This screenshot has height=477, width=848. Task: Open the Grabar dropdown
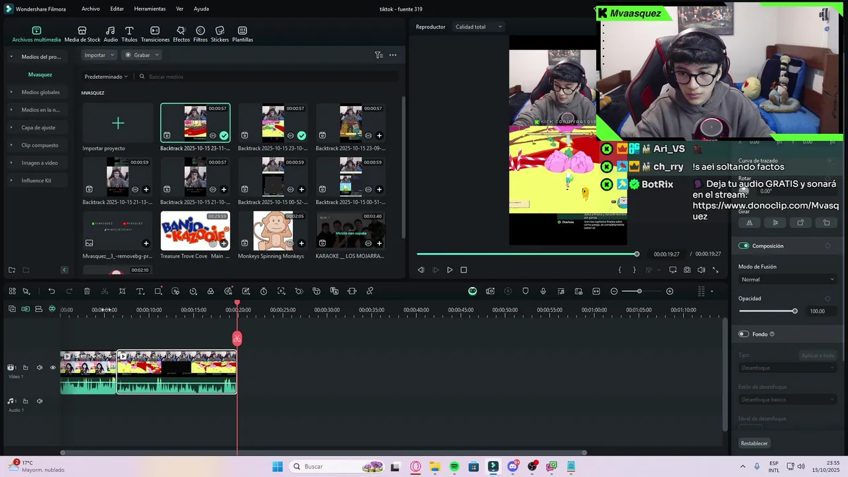[x=142, y=55]
